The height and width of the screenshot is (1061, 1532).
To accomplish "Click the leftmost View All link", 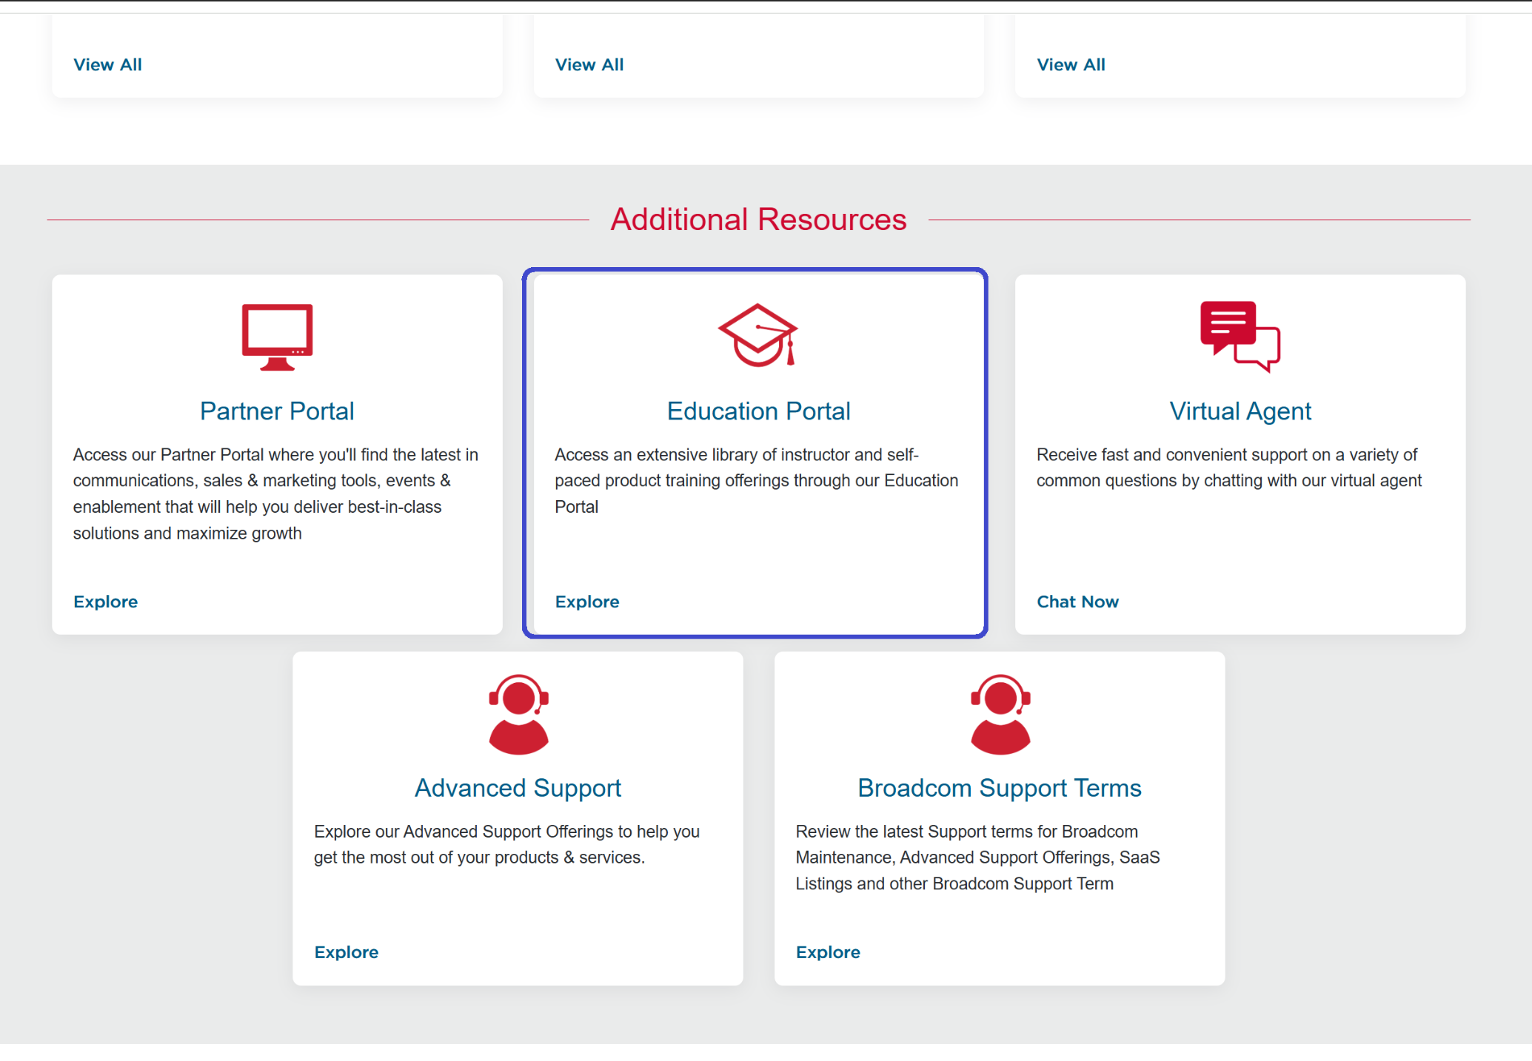I will (107, 64).
